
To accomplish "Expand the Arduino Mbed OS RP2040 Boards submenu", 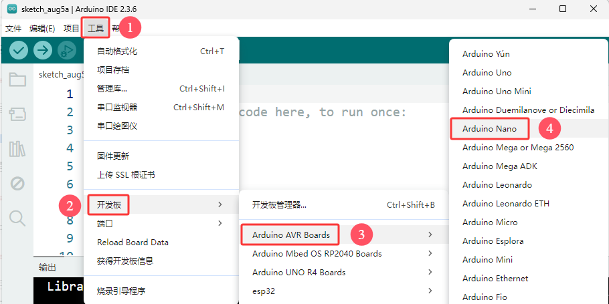I will (344, 254).
